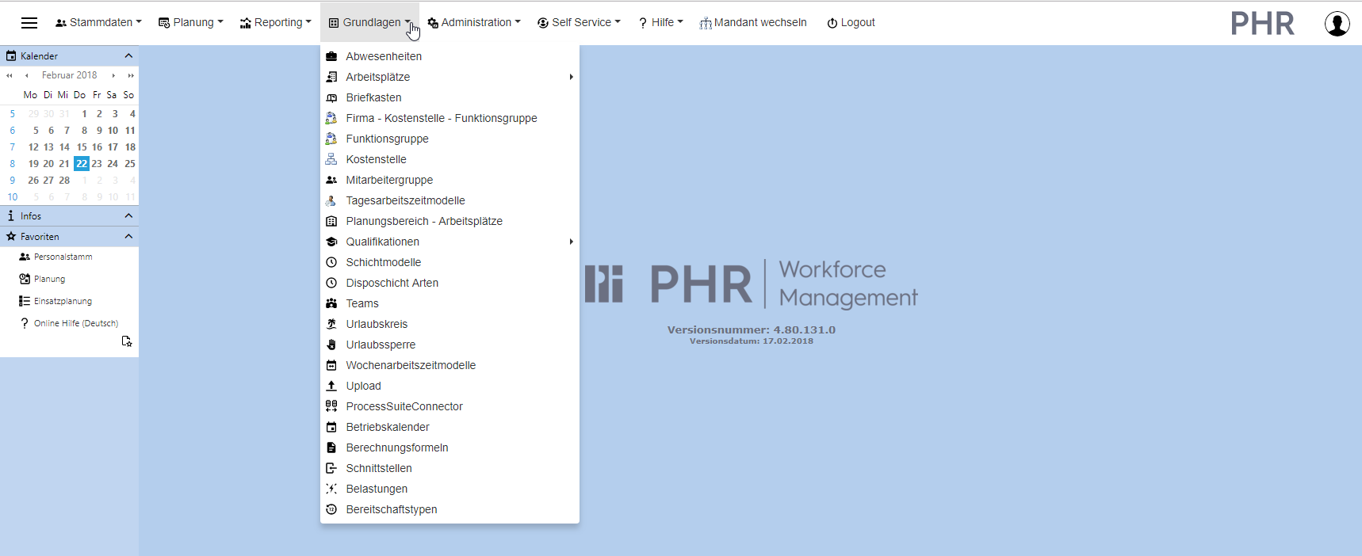Open Personalstamm favorite link

click(63, 257)
